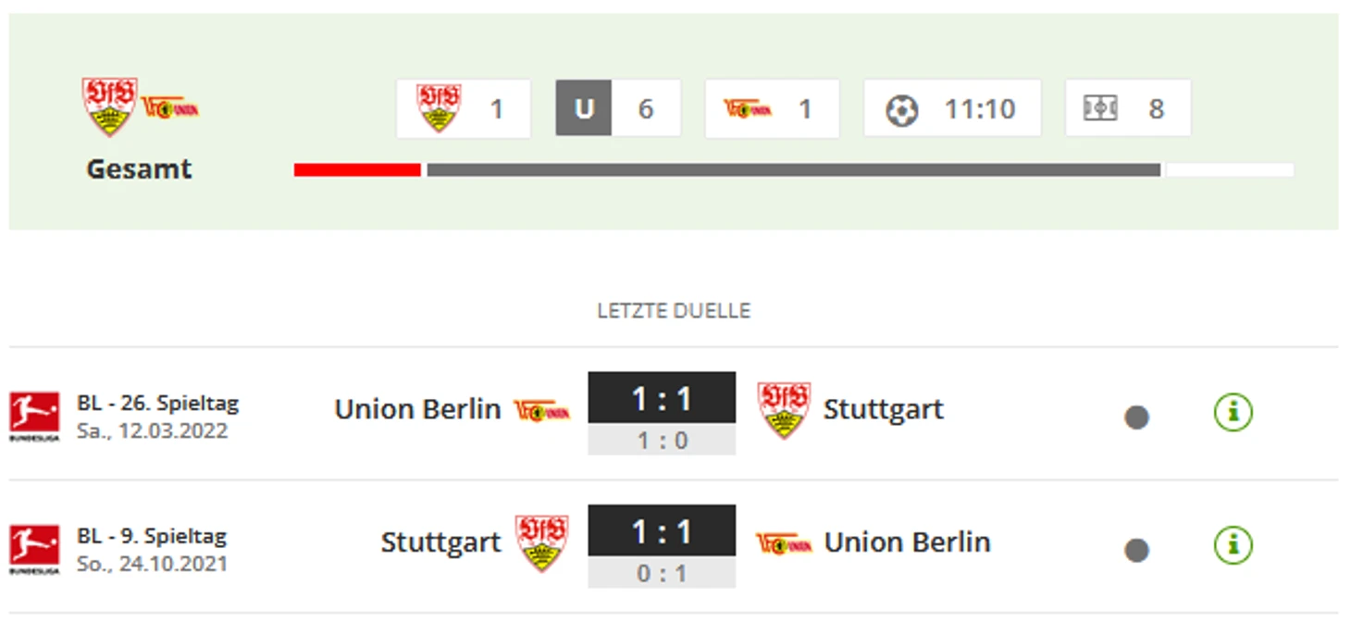The width and height of the screenshot is (1351, 622).
Task: Click VfB Stuttgart crest above Gesamt
Action: click(x=110, y=106)
